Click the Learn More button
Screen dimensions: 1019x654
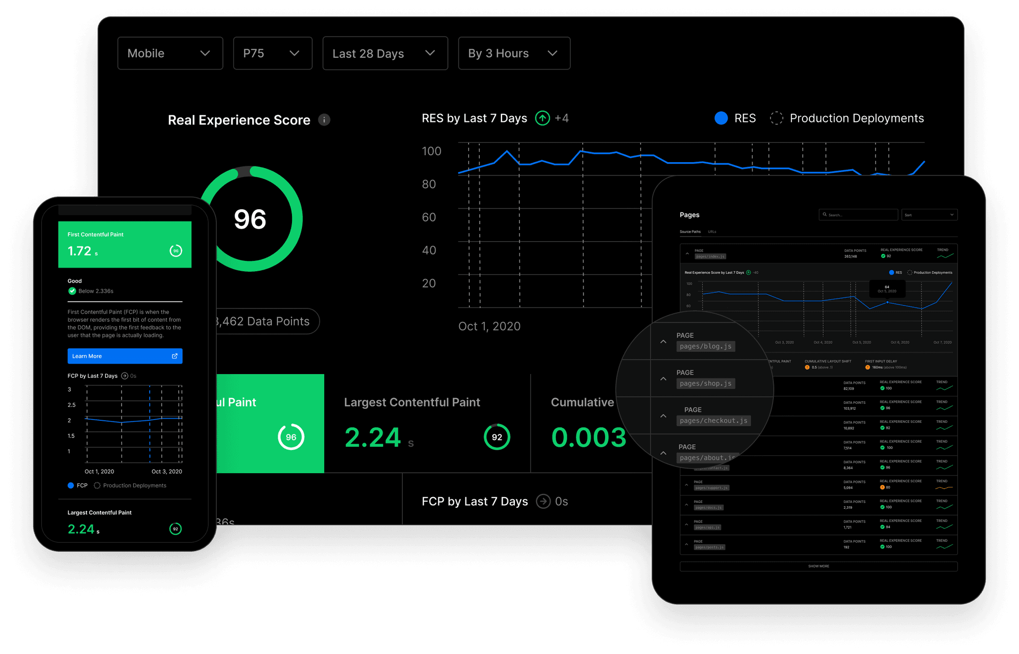click(125, 356)
